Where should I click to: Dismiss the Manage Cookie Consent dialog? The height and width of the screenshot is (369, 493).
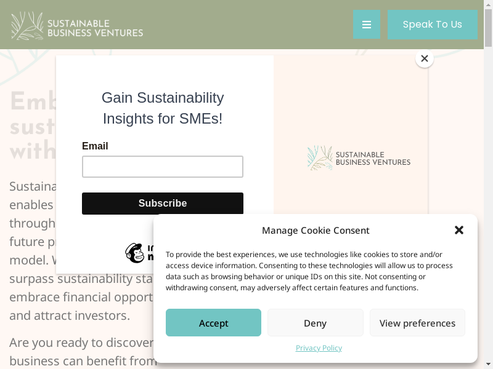point(459,230)
